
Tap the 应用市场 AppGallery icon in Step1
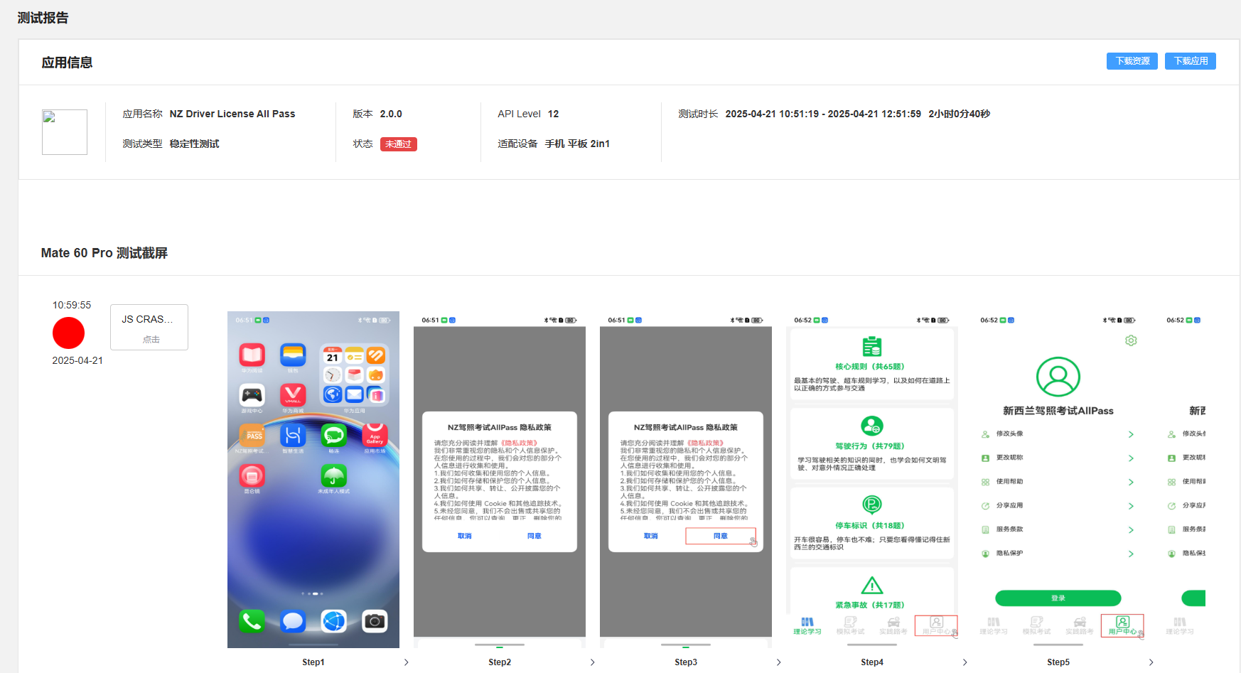click(x=375, y=436)
